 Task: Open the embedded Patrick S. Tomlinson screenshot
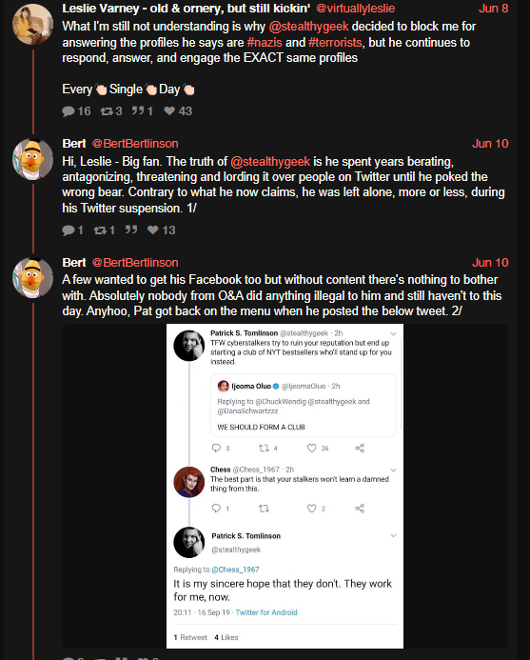tap(285, 486)
